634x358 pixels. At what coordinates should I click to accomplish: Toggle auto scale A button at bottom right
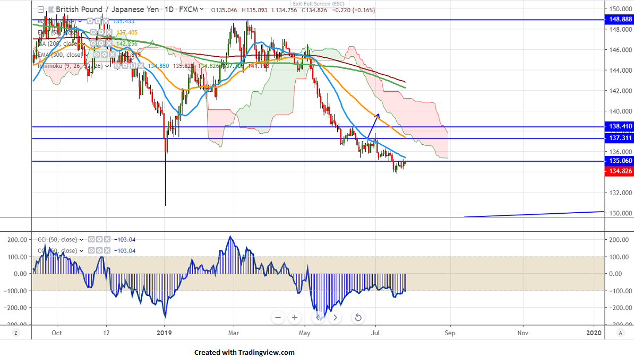[620, 333]
